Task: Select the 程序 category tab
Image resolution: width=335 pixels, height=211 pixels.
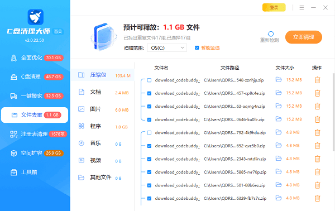Action: (103, 126)
